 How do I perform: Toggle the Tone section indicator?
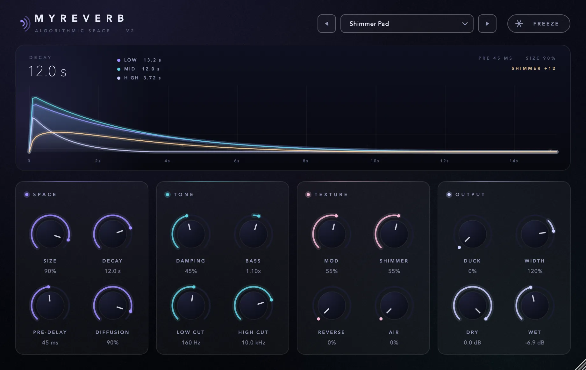pos(168,195)
